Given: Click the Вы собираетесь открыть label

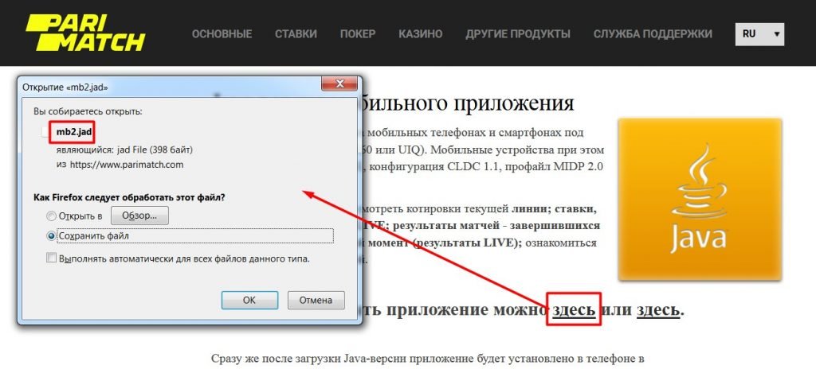Looking at the screenshot, I should point(88,111).
